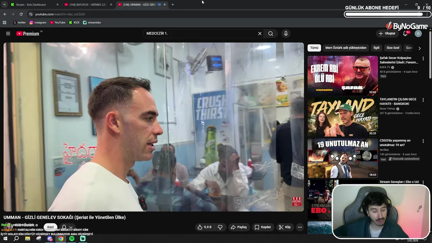Open the twitter bookmark
This screenshot has height=243, width=432.
coord(19,23)
